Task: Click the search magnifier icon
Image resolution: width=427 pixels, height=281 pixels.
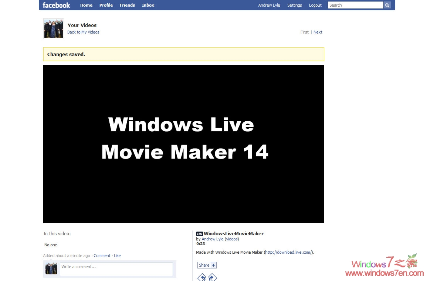Action: (387, 5)
